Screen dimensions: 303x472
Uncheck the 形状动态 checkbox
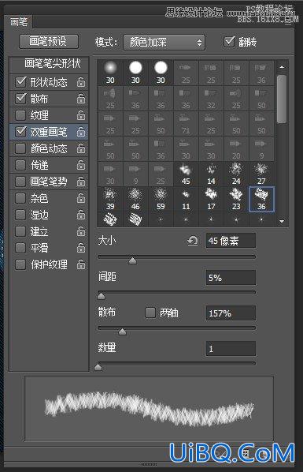click(x=20, y=82)
